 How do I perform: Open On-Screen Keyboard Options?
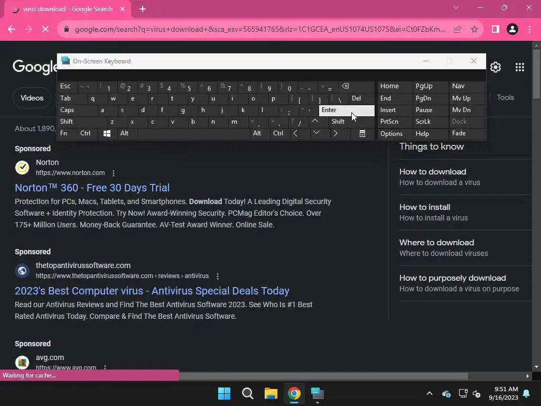395,134
